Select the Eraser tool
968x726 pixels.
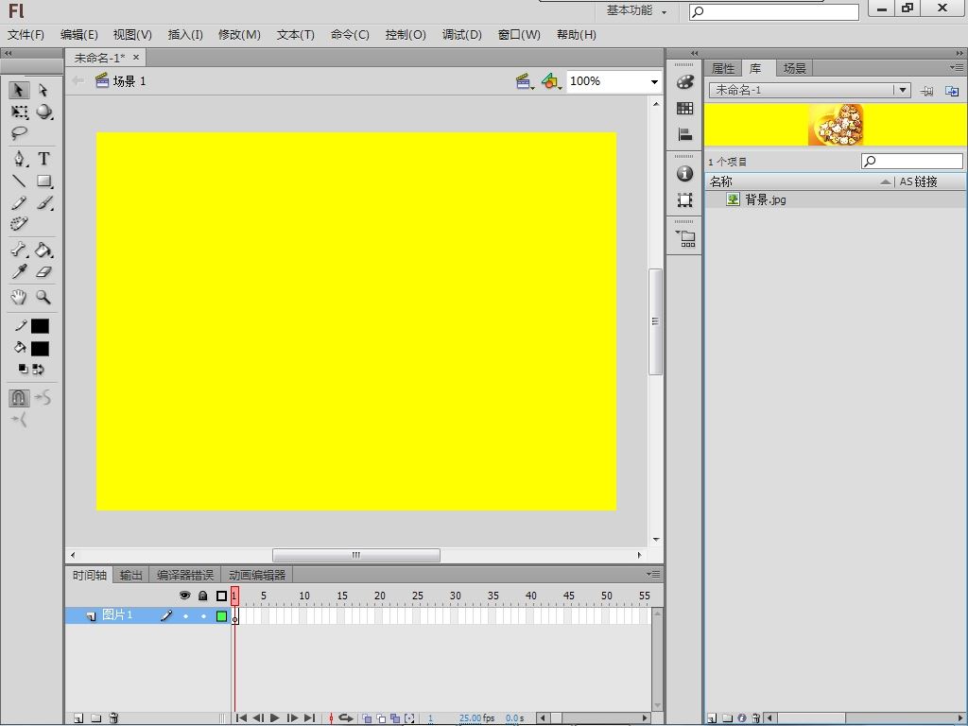pos(43,272)
